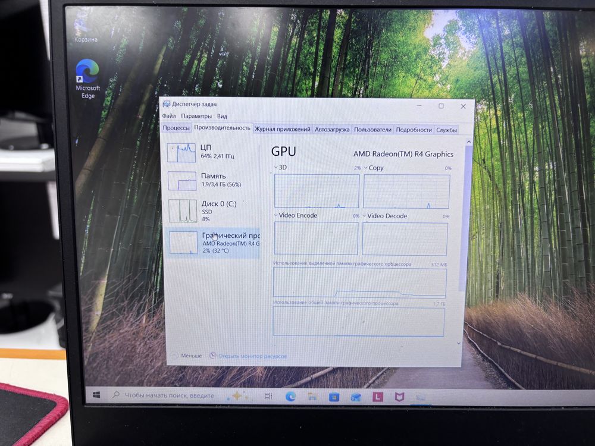Click the shared GPU memory usage graph
595x446 pixels.
coord(359,322)
